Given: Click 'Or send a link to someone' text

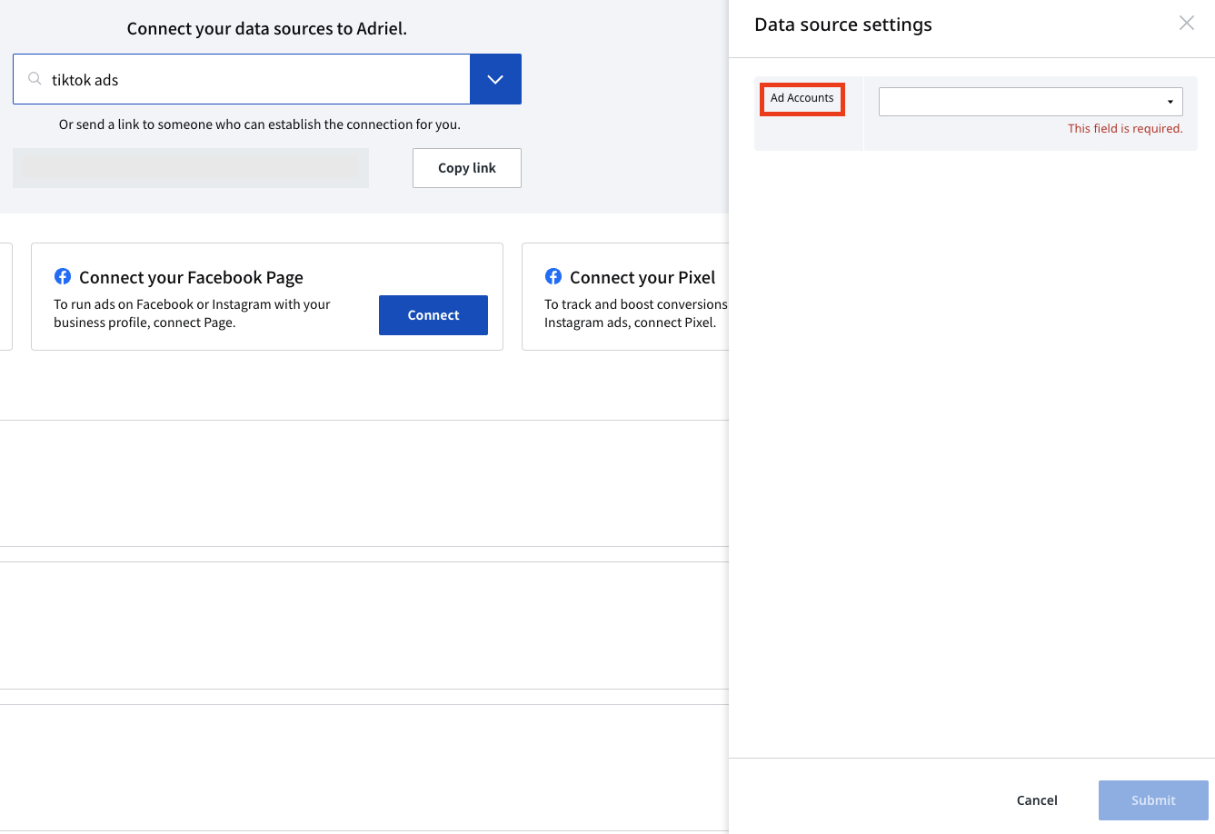Looking at the screenshot, I should coord(260,124).
